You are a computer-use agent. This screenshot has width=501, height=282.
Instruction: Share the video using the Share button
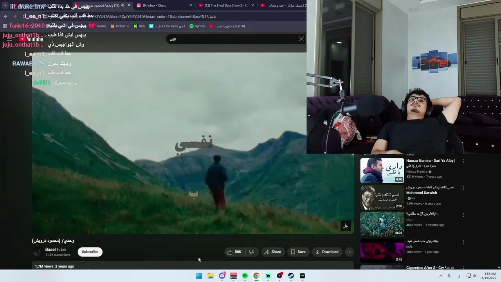click(272, 252)
